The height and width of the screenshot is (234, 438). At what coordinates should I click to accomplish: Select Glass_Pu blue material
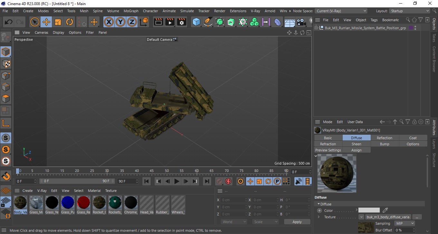[68, 203]
